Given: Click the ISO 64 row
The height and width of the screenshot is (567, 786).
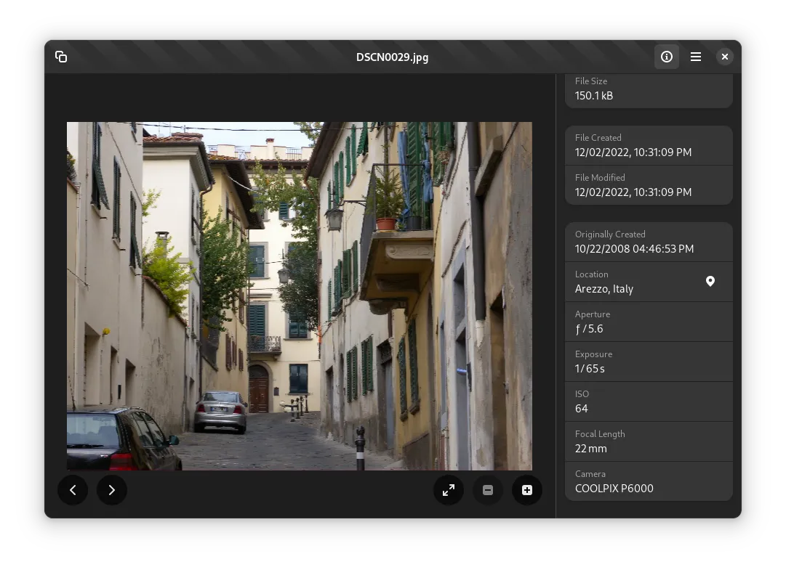Looking at the screenshot, I should point(648,401).
